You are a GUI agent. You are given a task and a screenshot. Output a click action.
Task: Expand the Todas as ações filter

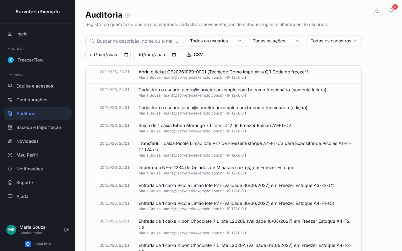[x=276, y=41]
